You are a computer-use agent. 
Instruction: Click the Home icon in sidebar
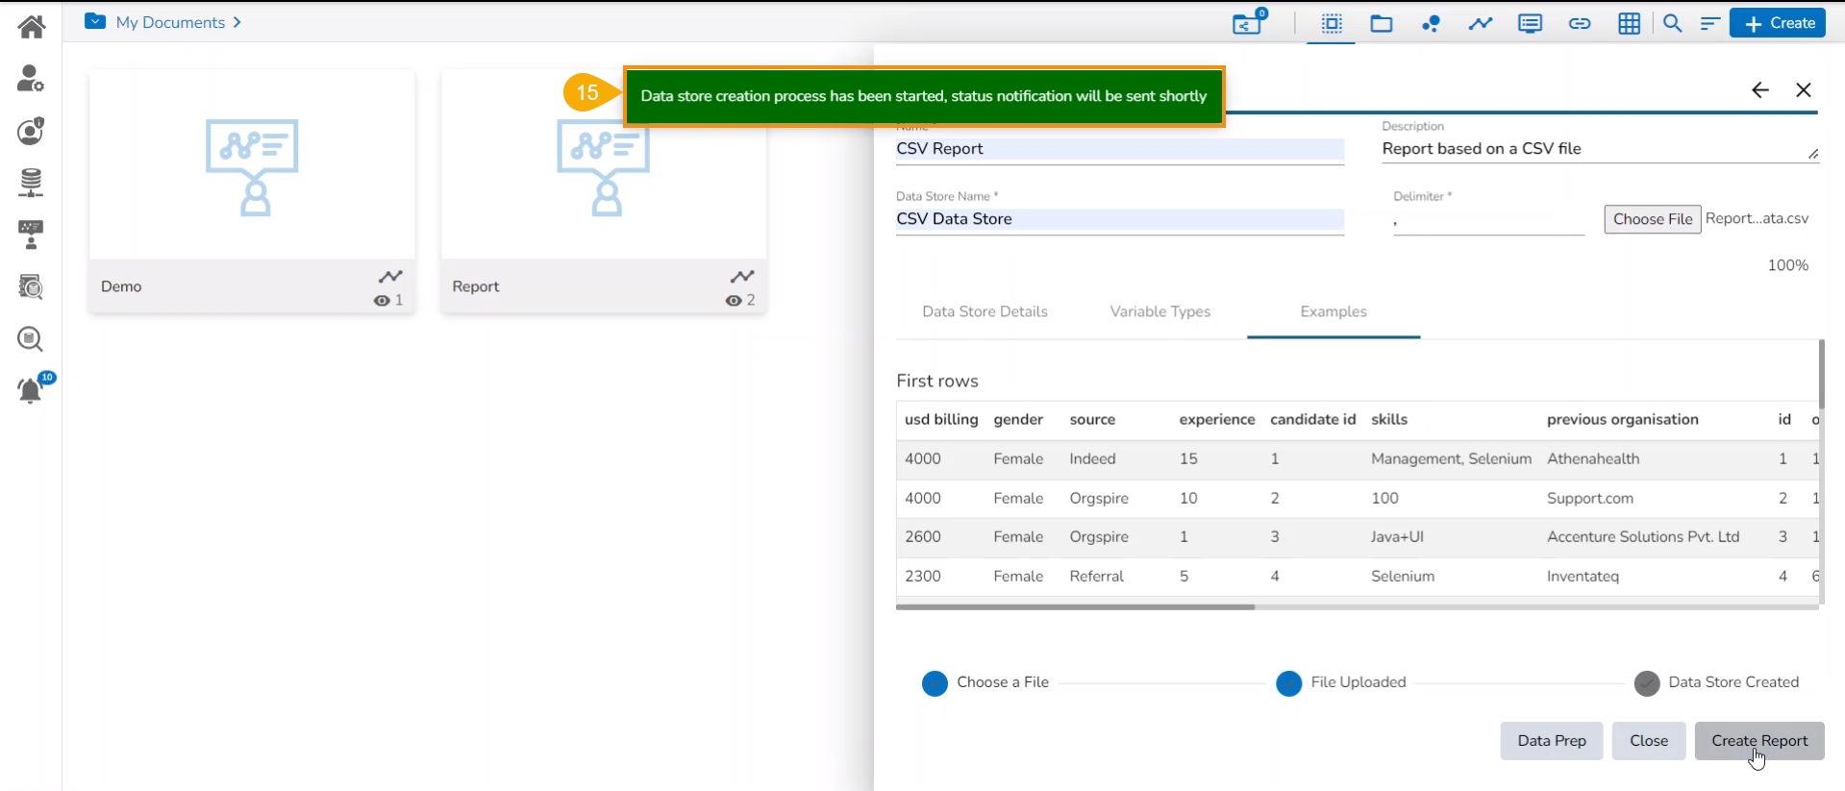(31, 26)
